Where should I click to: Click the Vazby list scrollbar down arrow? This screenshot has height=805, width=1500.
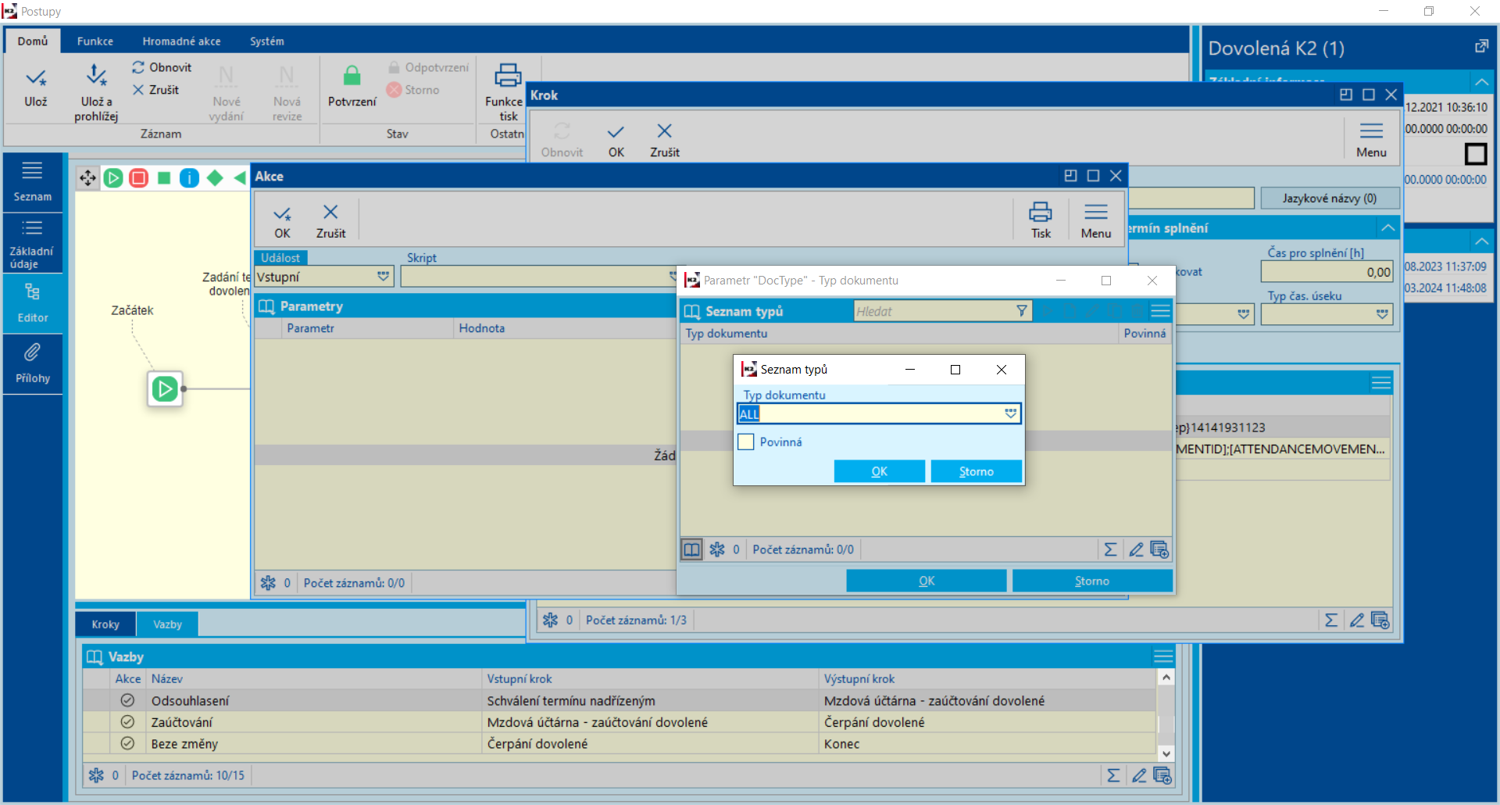[x=1166, y=753]
